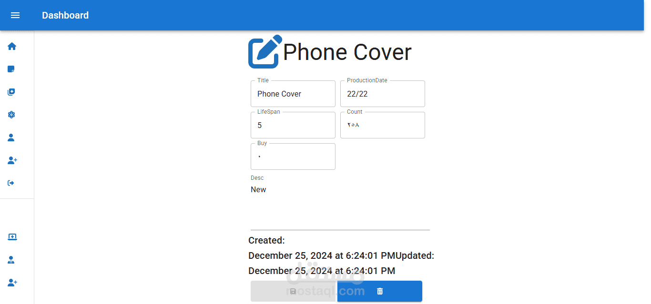Image resolution: width=651 pixels, height=304 pixels.
Task: Click the Count input field
Action: coord(383,125)
